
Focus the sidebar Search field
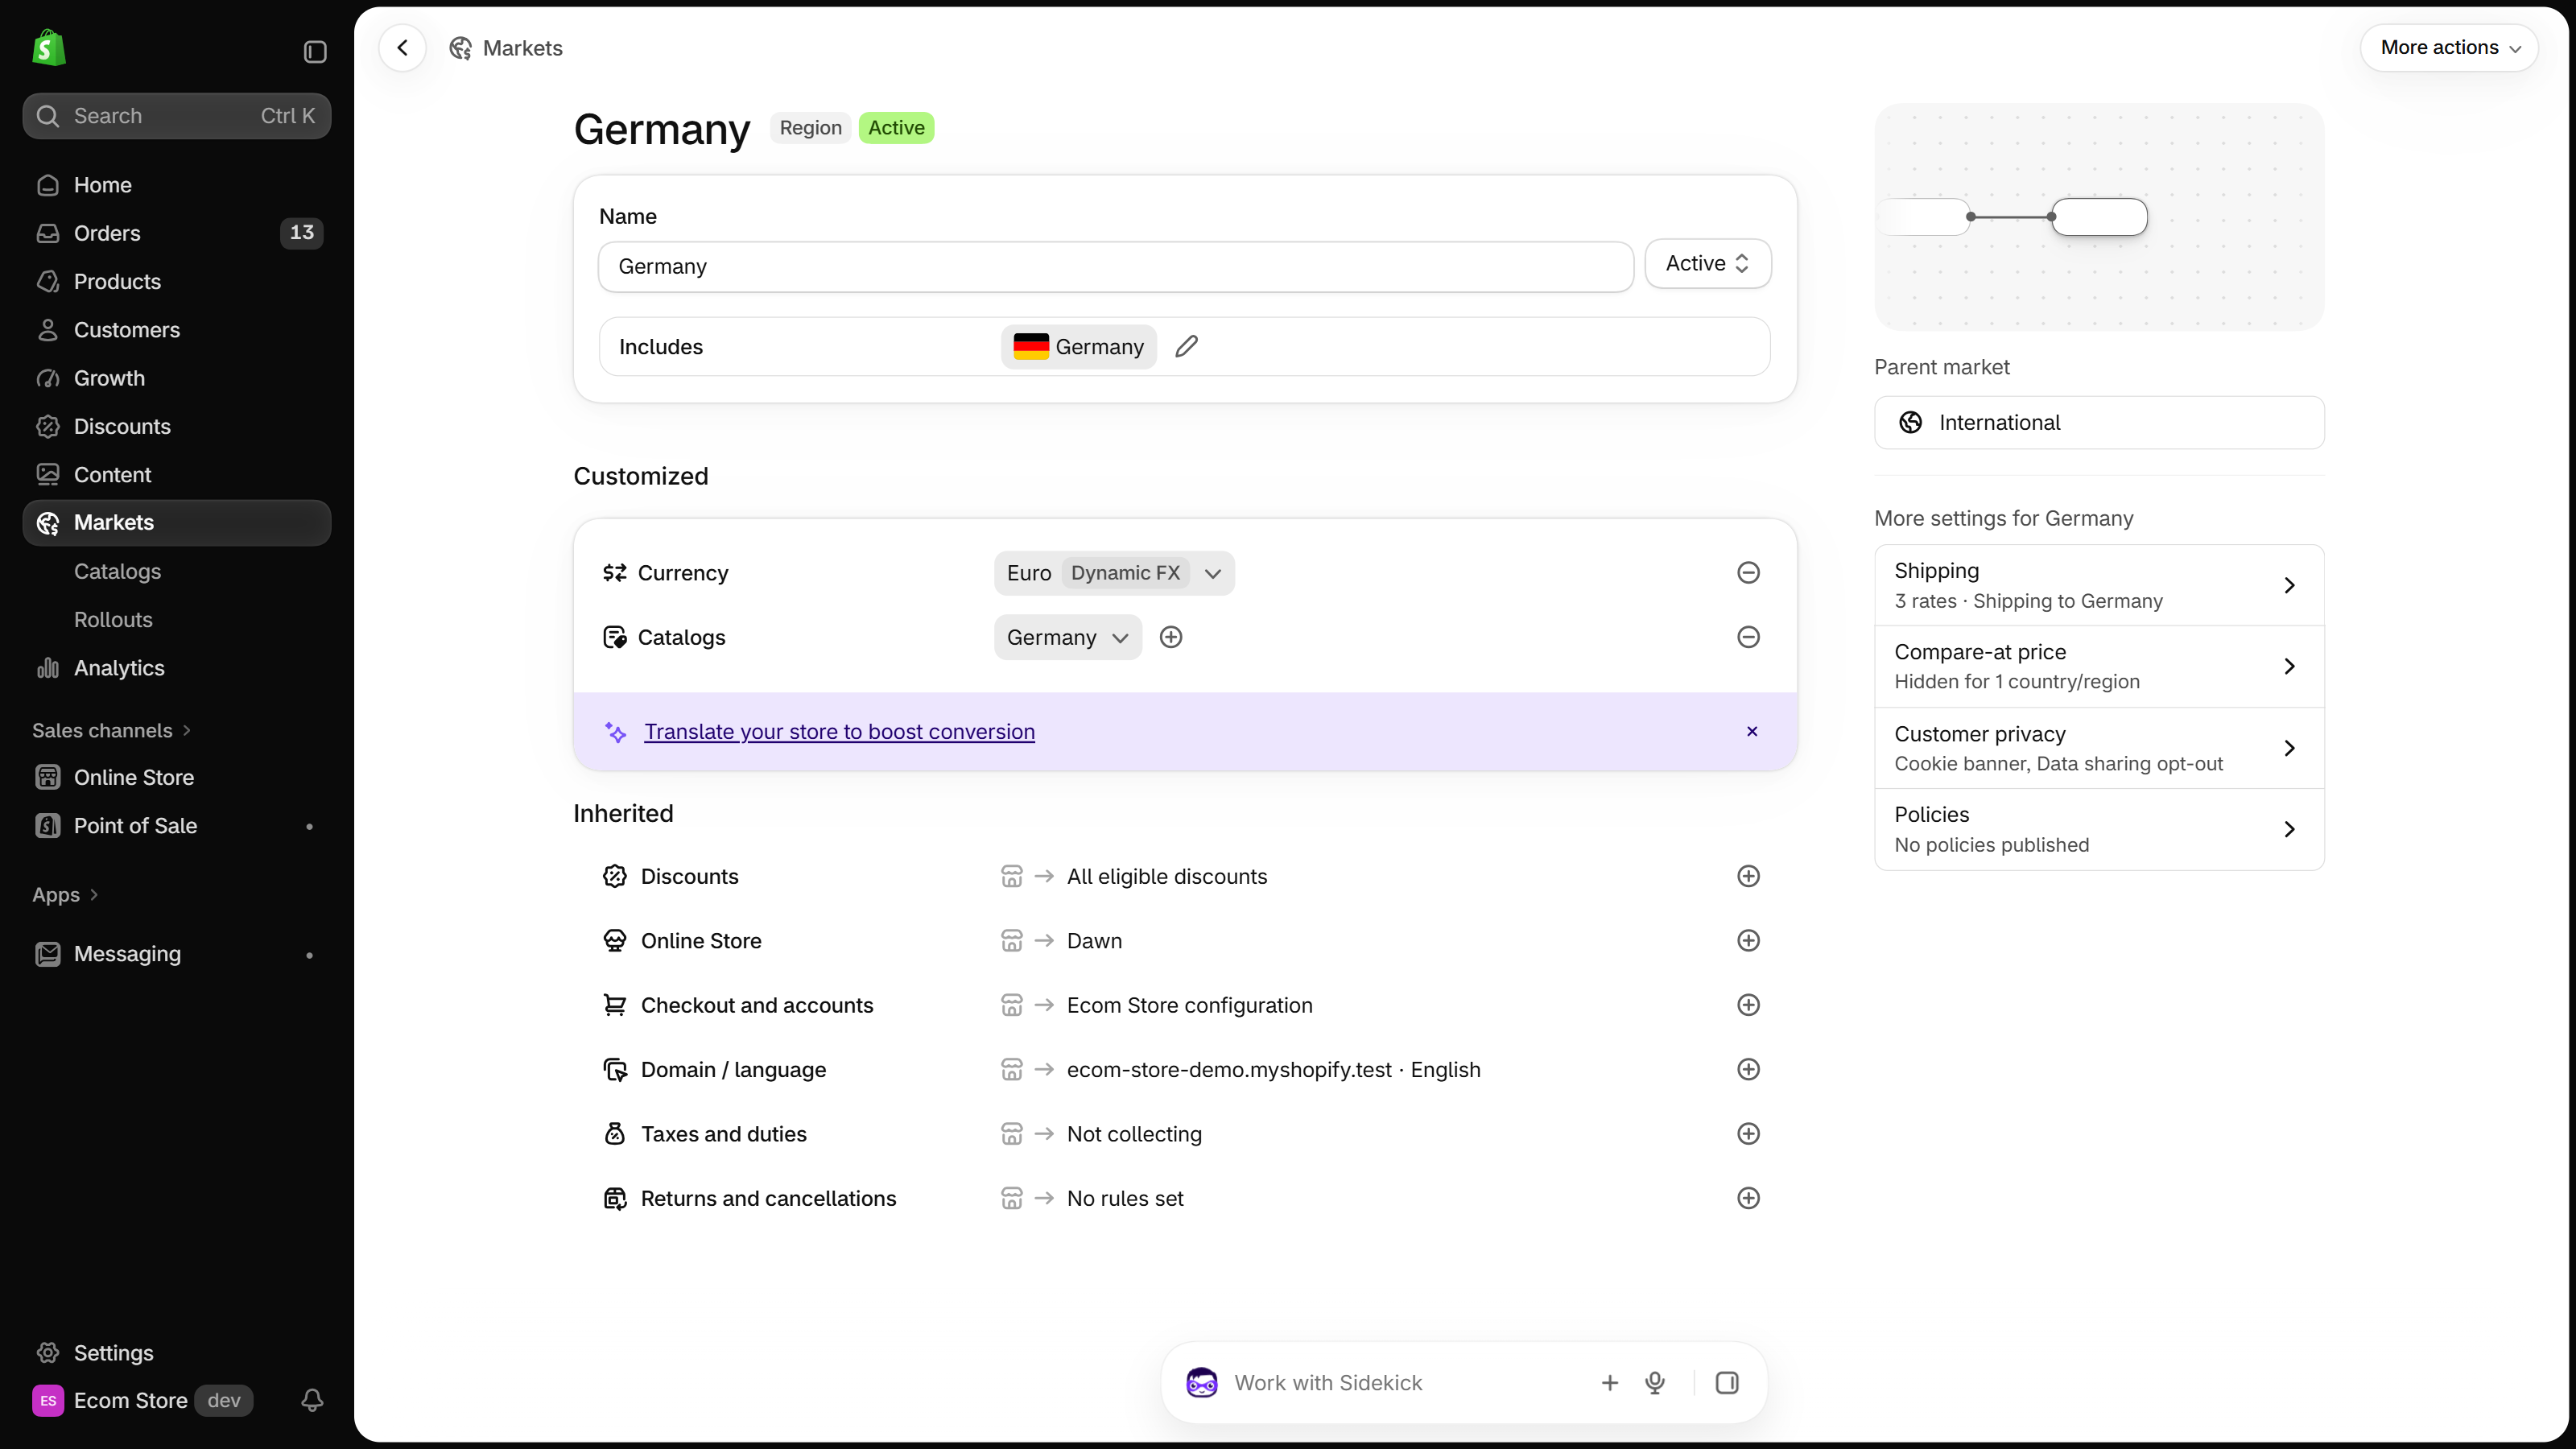(177, 116)
